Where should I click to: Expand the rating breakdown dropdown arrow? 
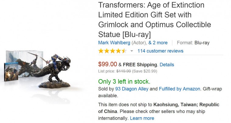[x=132, y=51]
